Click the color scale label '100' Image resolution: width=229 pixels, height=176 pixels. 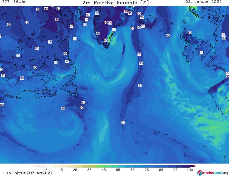click(190, 170)
